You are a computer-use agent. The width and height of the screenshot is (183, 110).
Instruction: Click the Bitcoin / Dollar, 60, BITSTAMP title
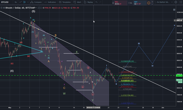pos(20,8)
